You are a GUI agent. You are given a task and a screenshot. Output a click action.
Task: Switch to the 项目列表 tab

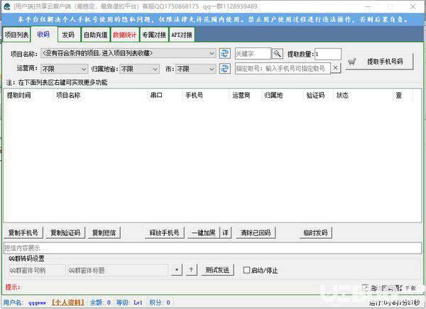click(x=16, y=35)
